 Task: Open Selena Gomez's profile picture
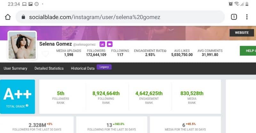point(22,45)
